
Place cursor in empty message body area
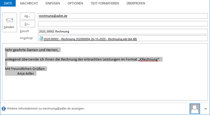point(105,89)
